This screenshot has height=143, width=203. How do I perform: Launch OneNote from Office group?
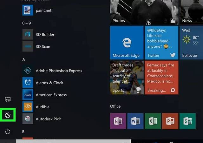(x=118, y=121)
